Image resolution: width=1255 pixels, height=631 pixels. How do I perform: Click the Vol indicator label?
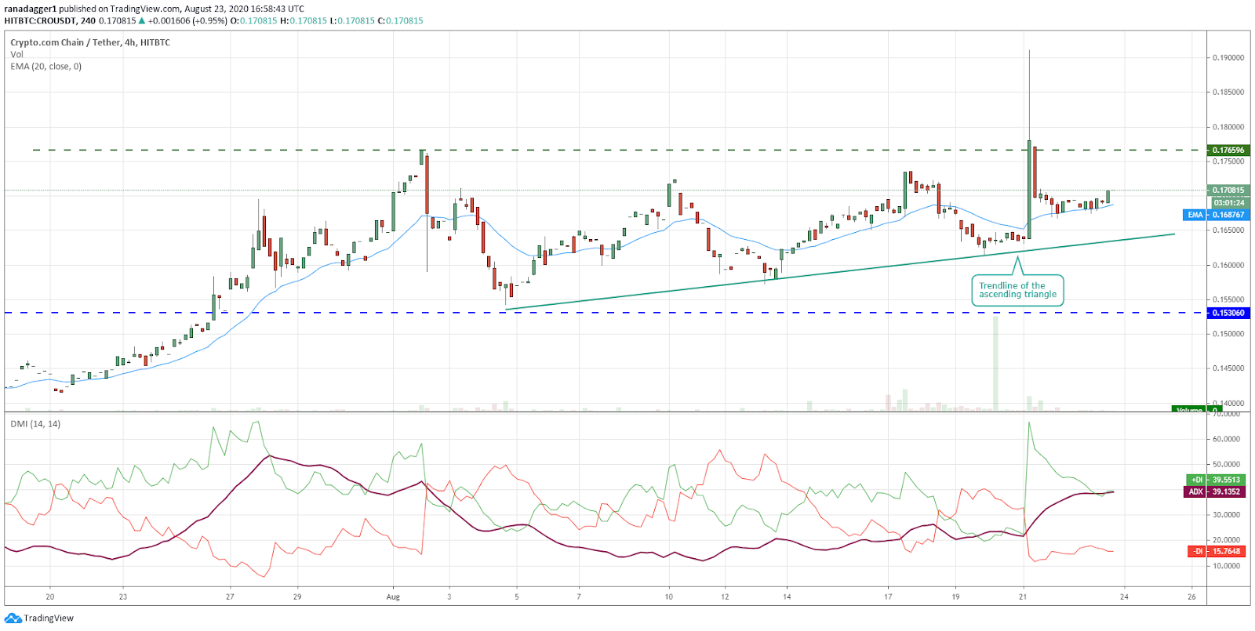(x=16, y=54)
